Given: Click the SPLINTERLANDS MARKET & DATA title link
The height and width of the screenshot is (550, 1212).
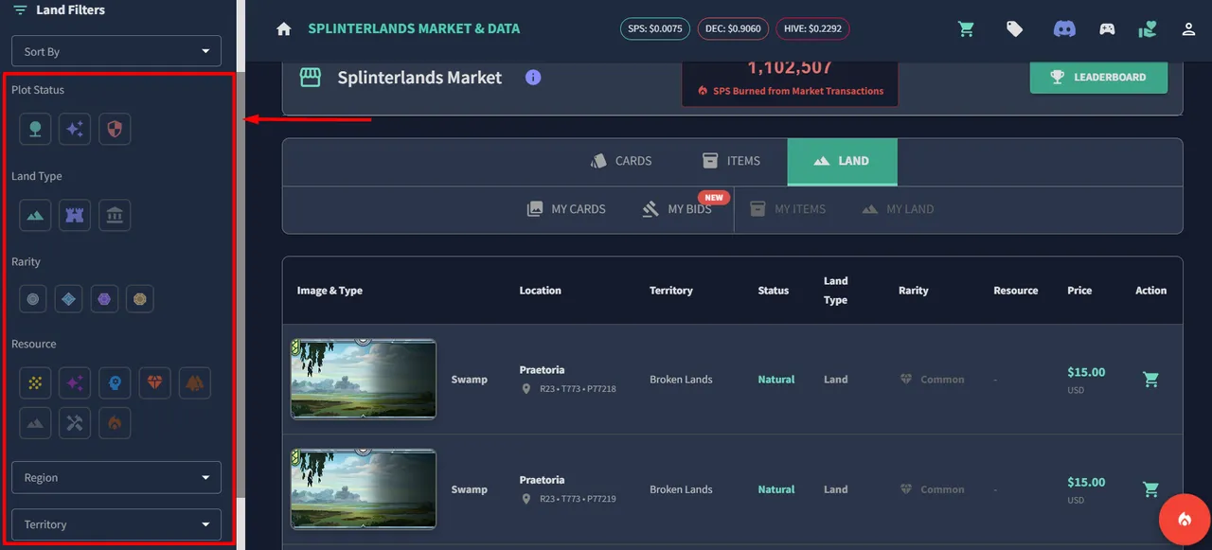Looking at the screenshot, I should click(414, 28).
